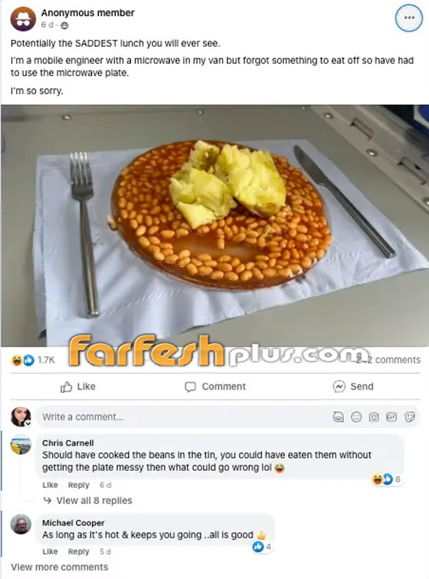Reply to Chris Carnell's comment
429x579 pixels.
[79, 485]
